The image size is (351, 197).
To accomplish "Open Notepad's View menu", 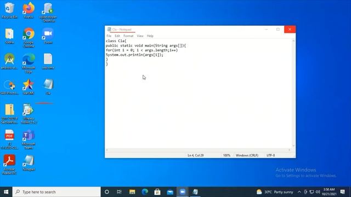I will (140, 36).
